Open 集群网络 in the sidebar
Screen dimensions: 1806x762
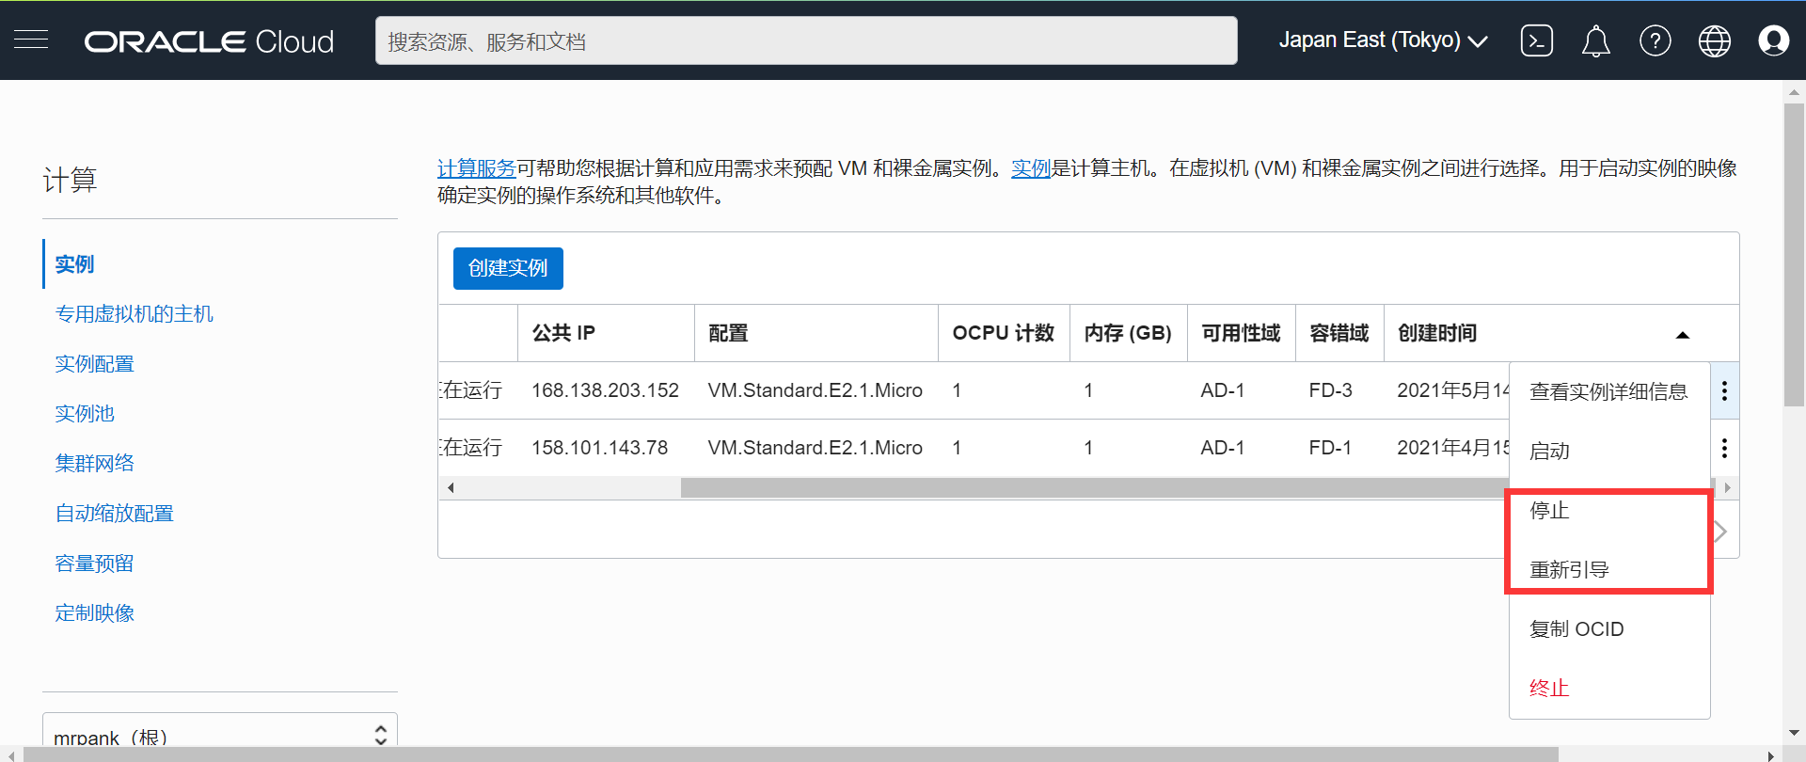(94, 464)
